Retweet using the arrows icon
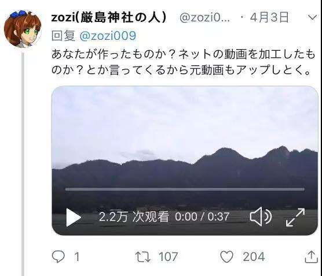Image resolution: width=322 pixels, height=276 pixels. point(143,257)
